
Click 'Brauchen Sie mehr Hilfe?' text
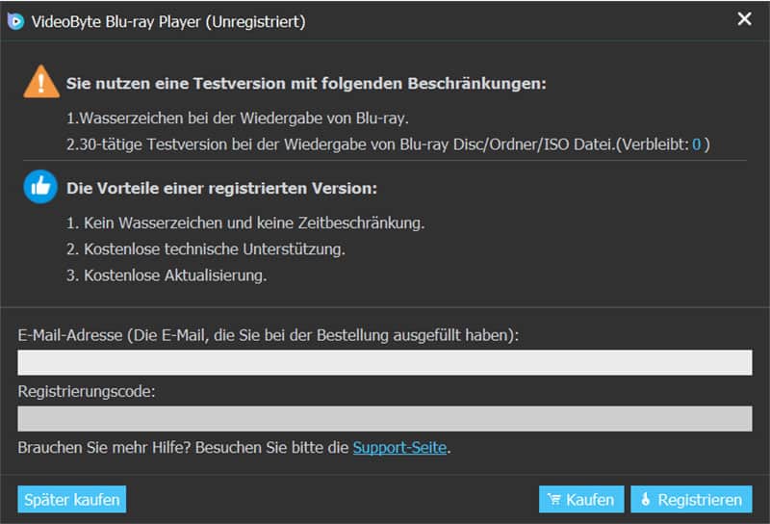[104, 448]
